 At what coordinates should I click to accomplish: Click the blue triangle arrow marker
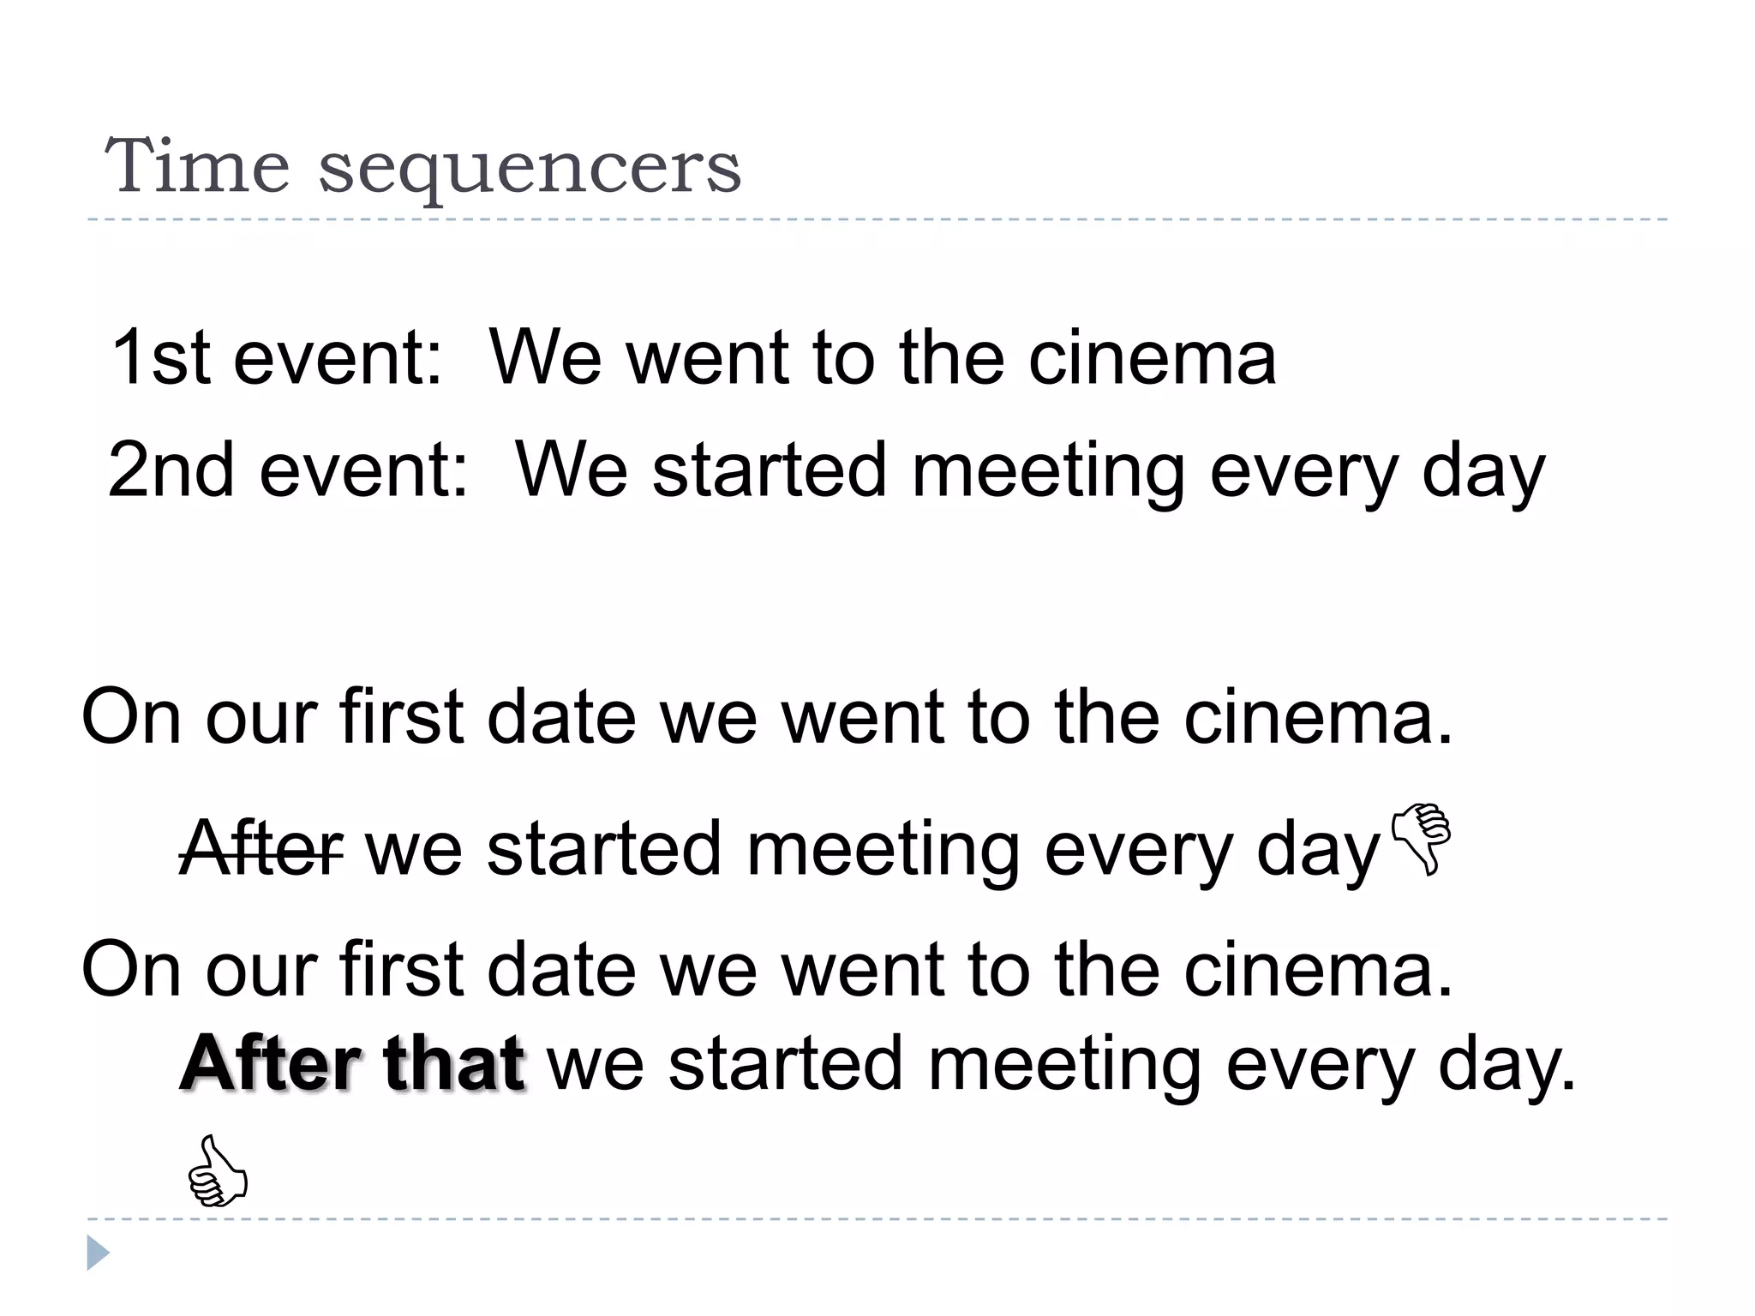(x=98, y=1253)
